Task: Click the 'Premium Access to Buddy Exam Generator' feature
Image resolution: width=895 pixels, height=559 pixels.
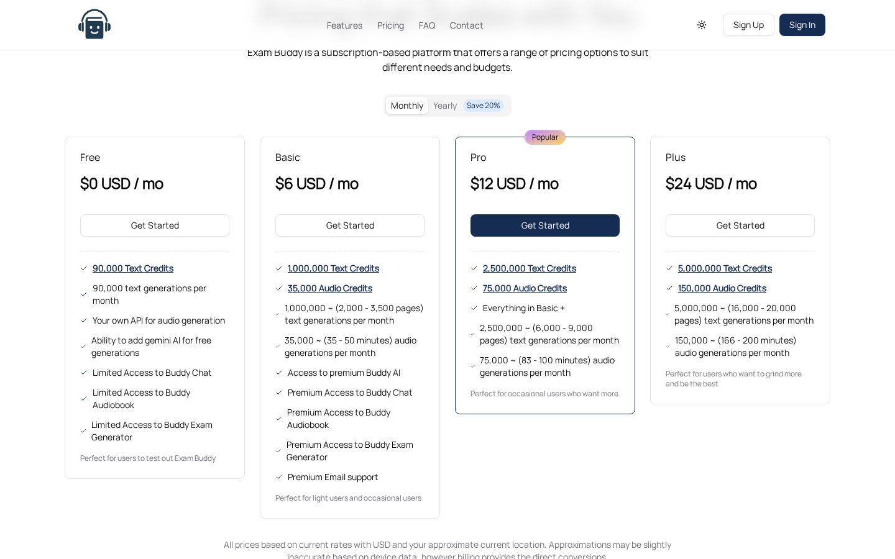Action: (350, 451)
